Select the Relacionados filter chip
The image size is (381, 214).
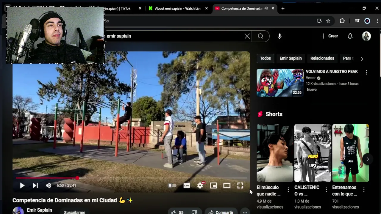[x=322, y=58]
